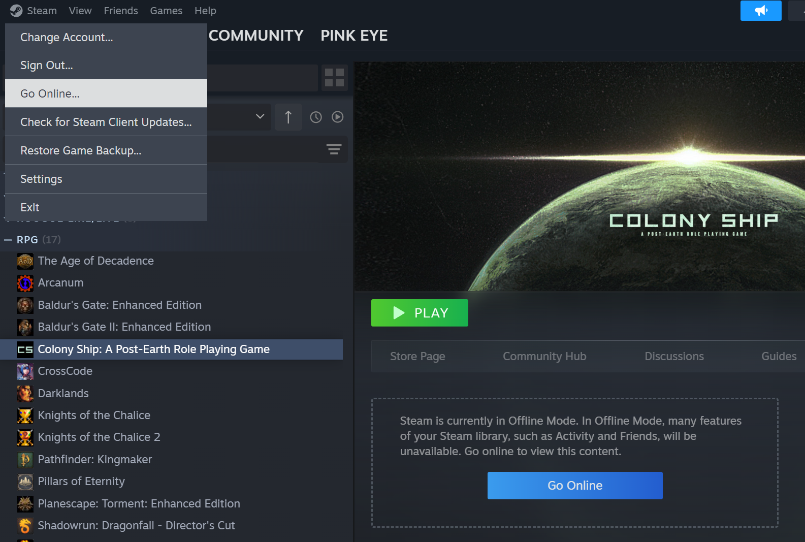805x542 pixels.
Task: Click Shadowrun: Dragonfall game icon
Action: [25, 526]
